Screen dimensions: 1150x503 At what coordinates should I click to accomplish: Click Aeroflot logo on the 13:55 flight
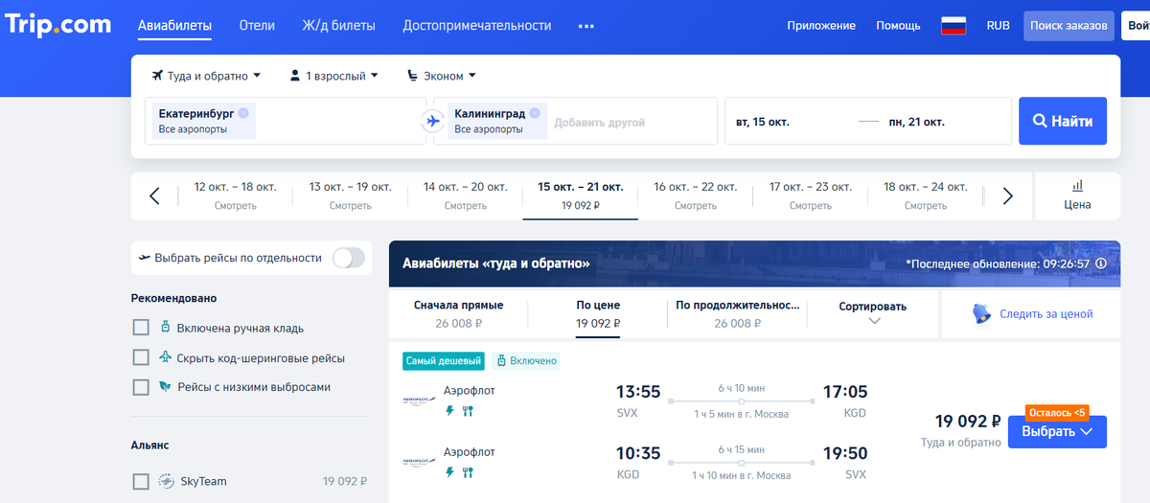coord(420,400)
